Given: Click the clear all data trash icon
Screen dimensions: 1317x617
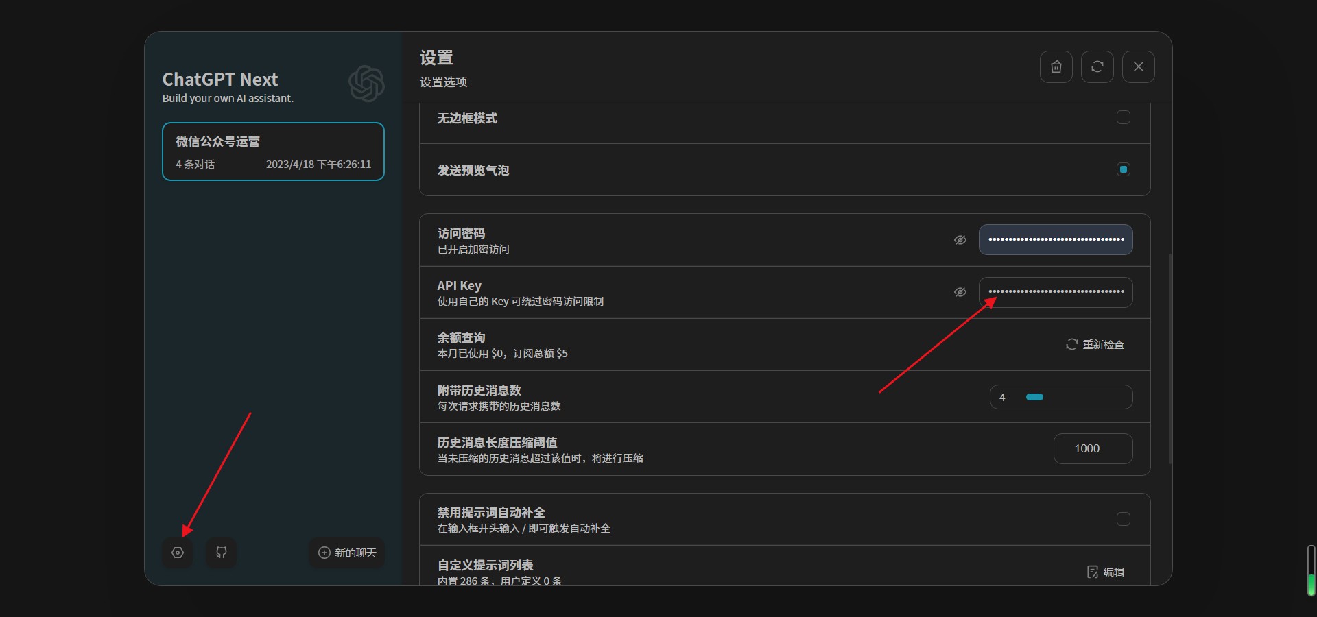Looking at the screenshot, I should [x=1056, y=66].
